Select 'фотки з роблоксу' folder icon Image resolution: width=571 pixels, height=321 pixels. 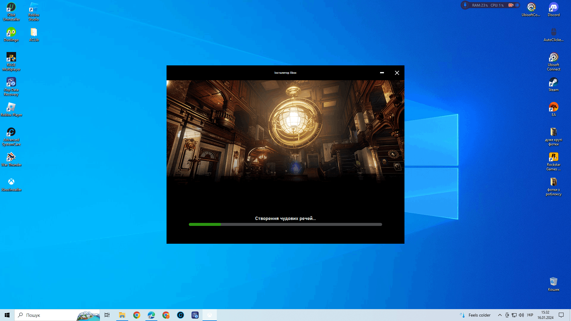(x=553, y=187)
